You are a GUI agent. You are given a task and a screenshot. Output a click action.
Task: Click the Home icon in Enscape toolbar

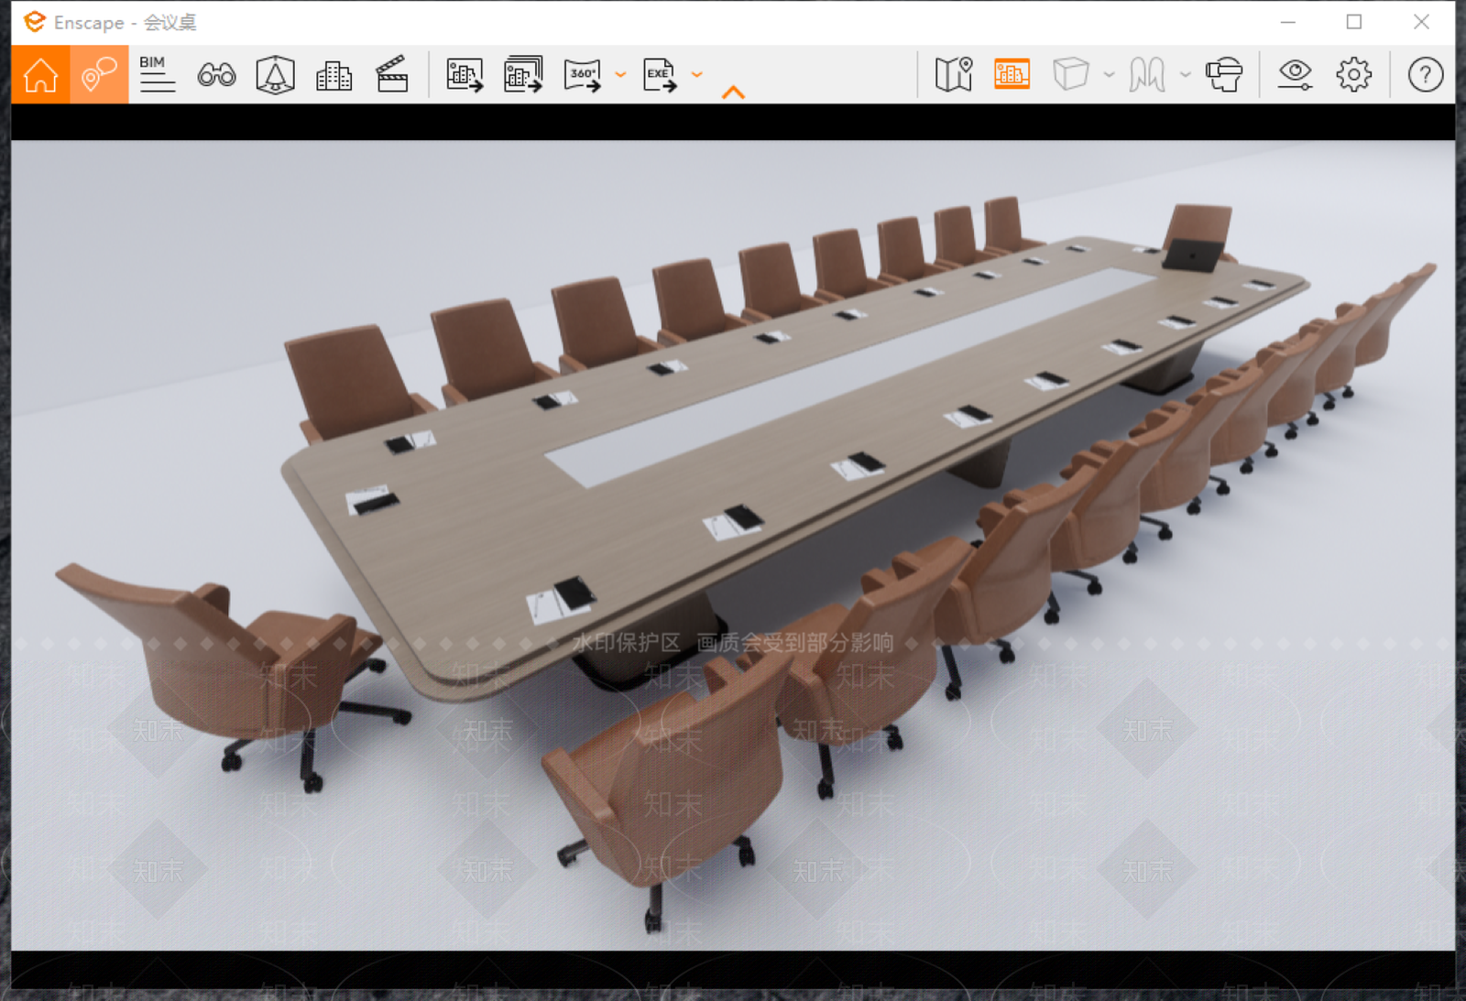click(x=40, y=74)
